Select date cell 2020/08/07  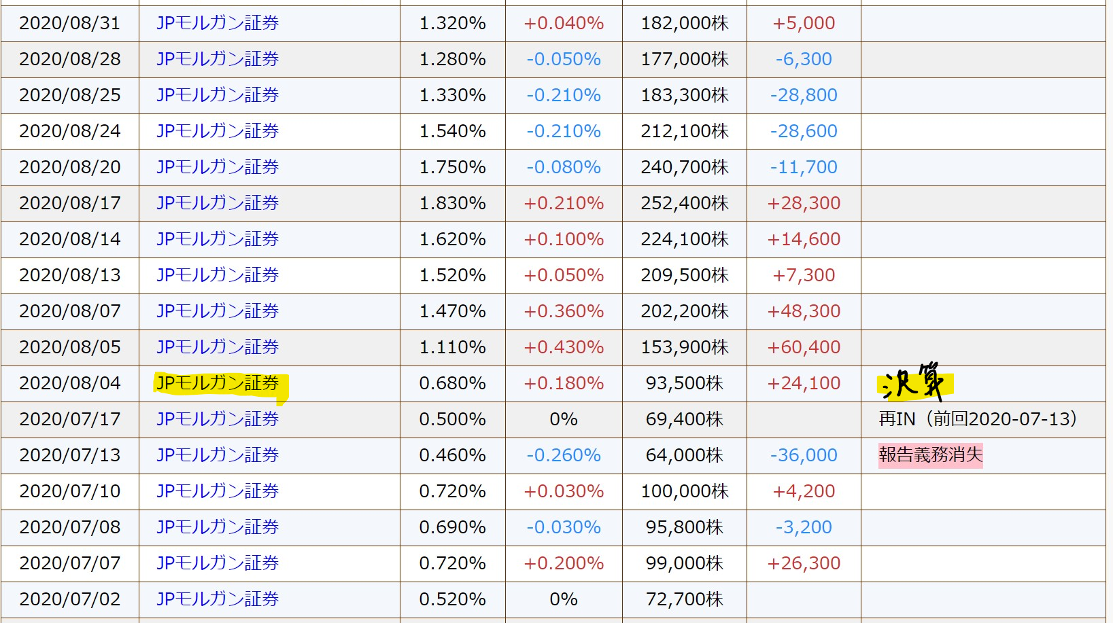pos(70,311)
